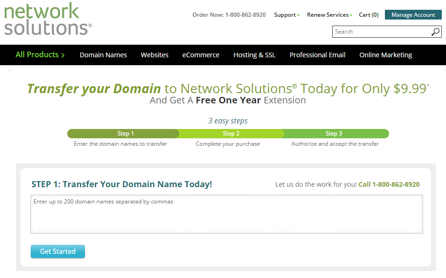Open the Websites menu
The image size is (446, 278).
point(154,55)
